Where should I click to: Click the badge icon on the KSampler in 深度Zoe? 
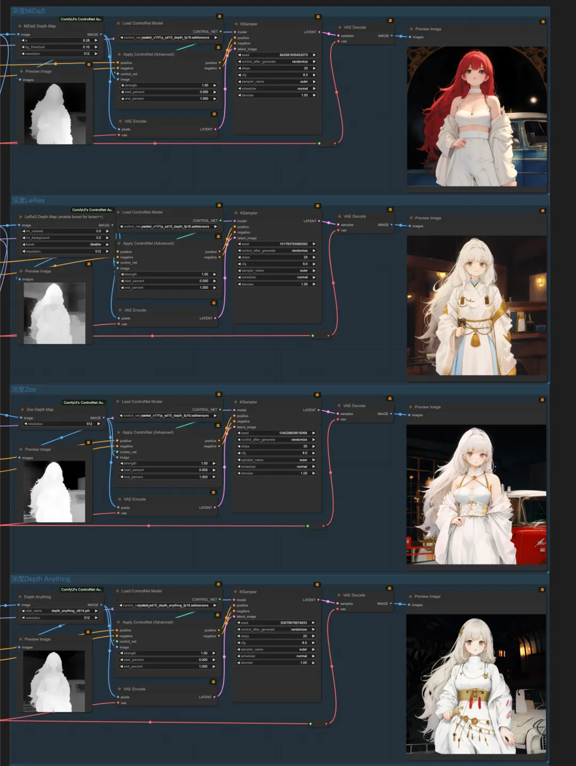pos(317,395)
